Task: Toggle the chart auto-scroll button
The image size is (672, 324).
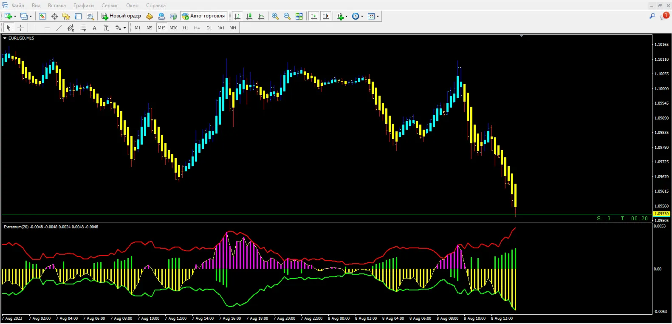Action: click(314, 16)
